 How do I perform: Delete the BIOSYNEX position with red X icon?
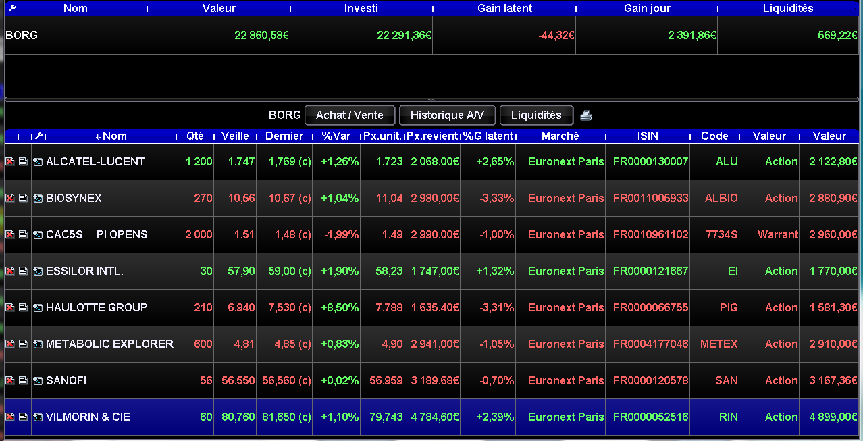[x=10, y=199]
